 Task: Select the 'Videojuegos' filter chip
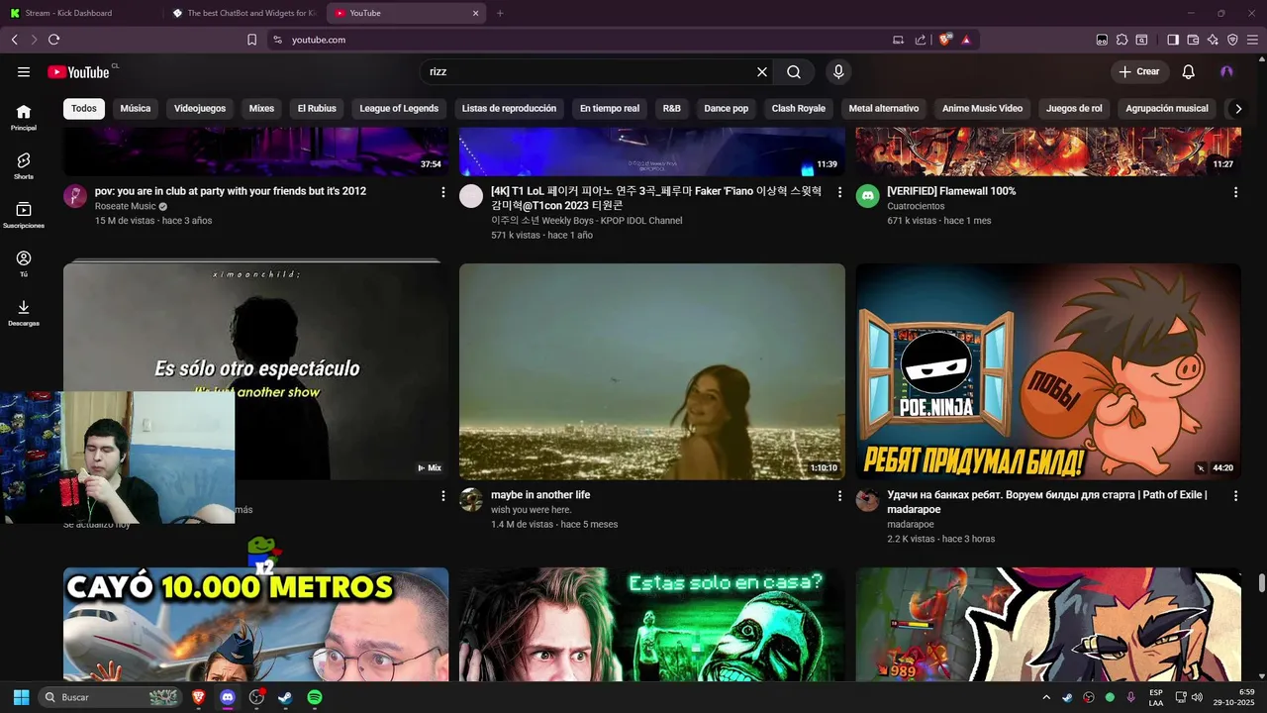click(x=200, y=108)
